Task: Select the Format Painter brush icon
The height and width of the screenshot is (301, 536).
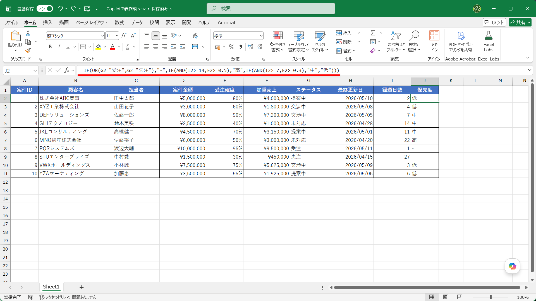Action: click(x=28, y=50)
